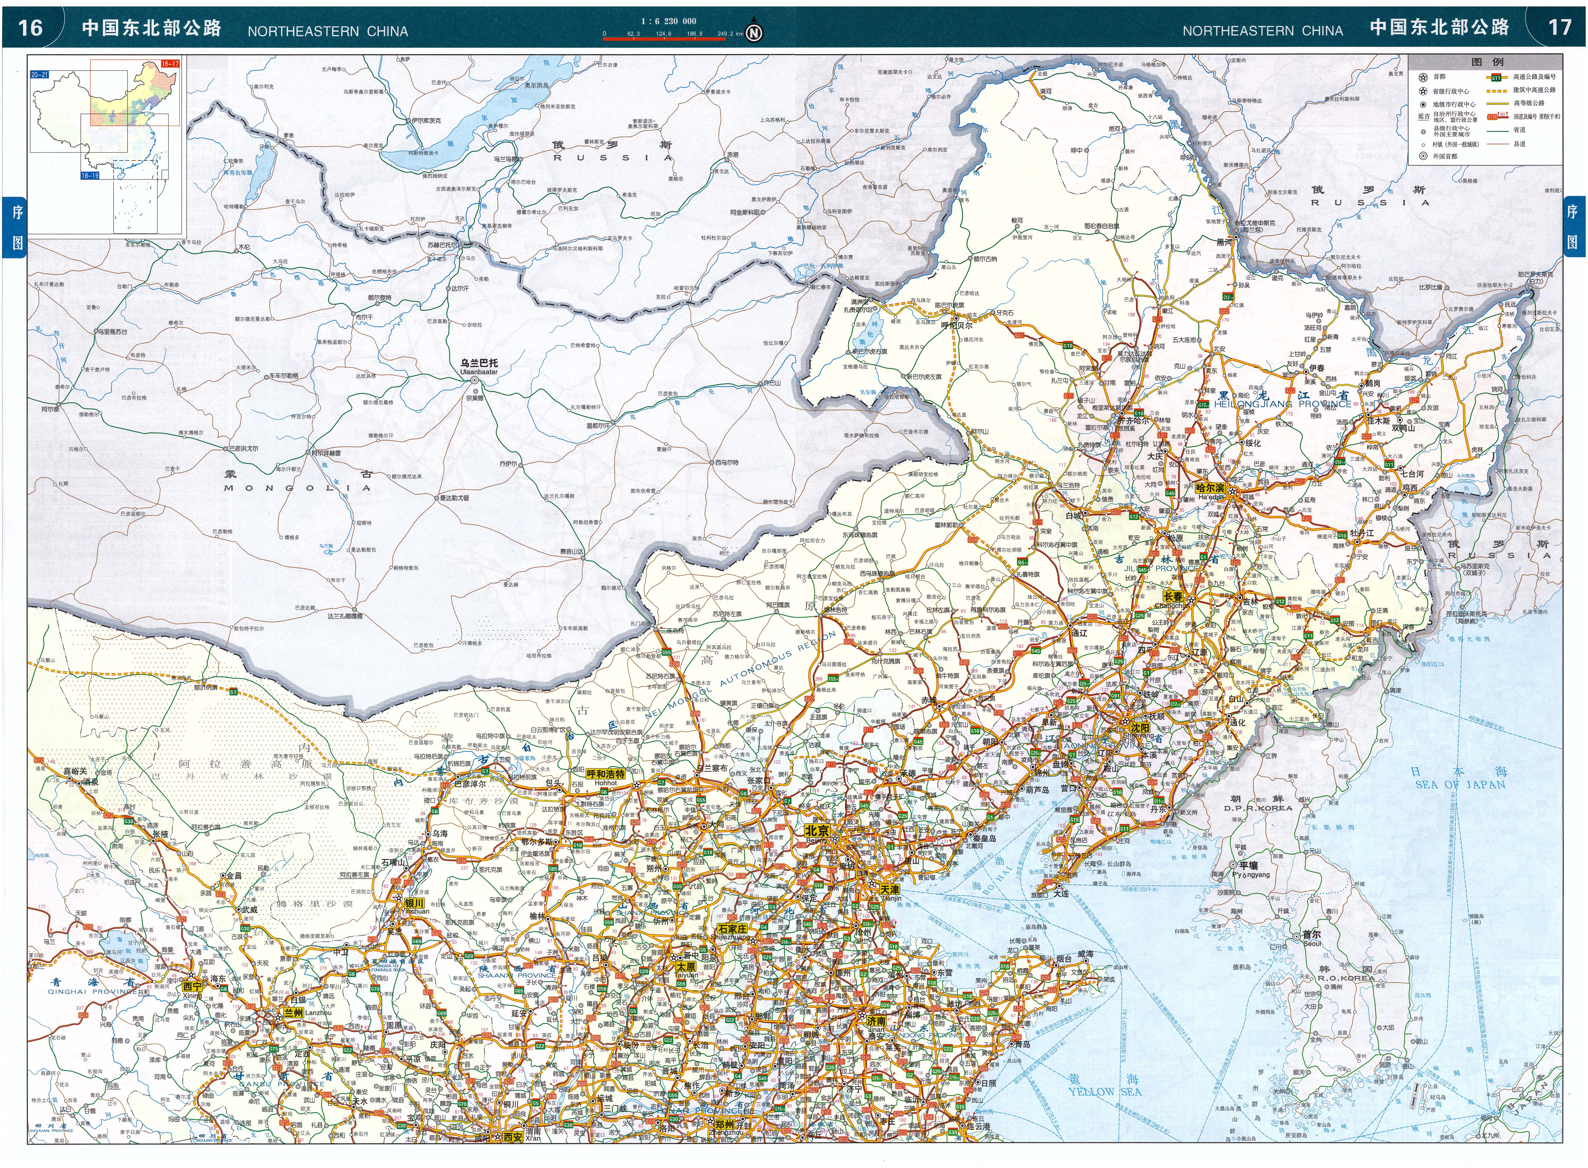Screen dimensions: 1588x1168
Task: Click the G108 national road badge in the legend
Action: click(x=1493, y=117)
